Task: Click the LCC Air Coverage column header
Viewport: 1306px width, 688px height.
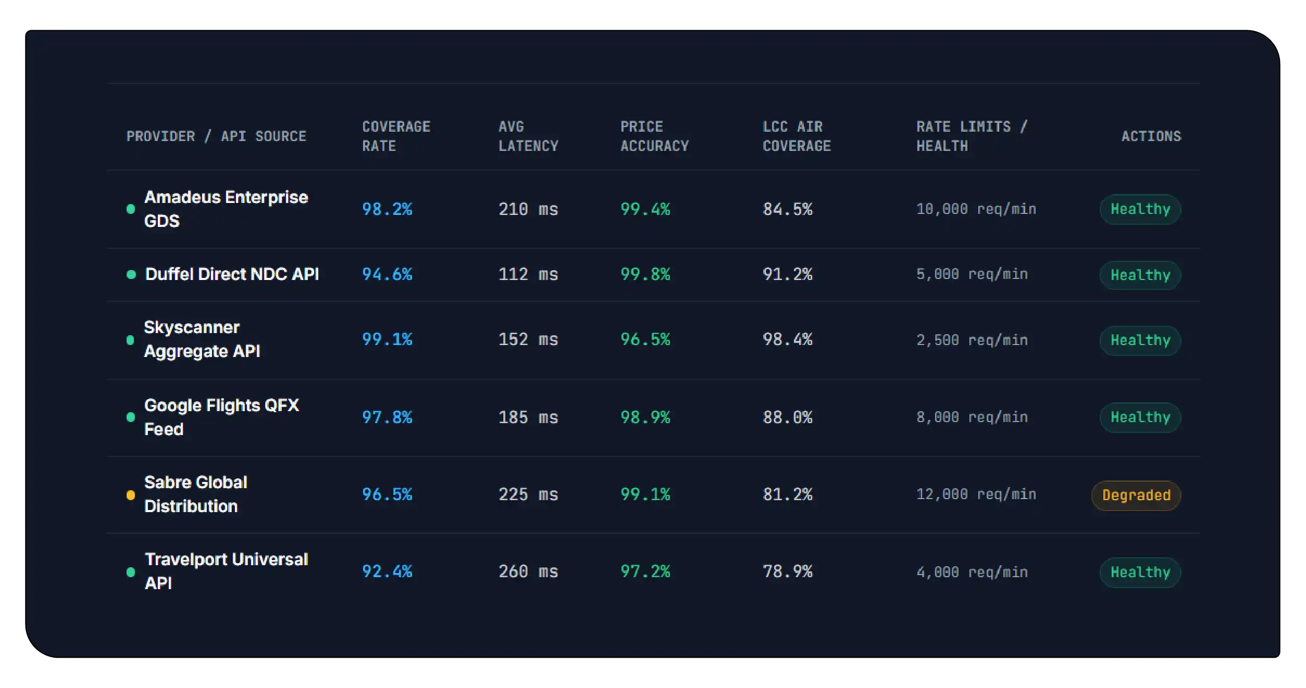Action: (x=797, y=136)
